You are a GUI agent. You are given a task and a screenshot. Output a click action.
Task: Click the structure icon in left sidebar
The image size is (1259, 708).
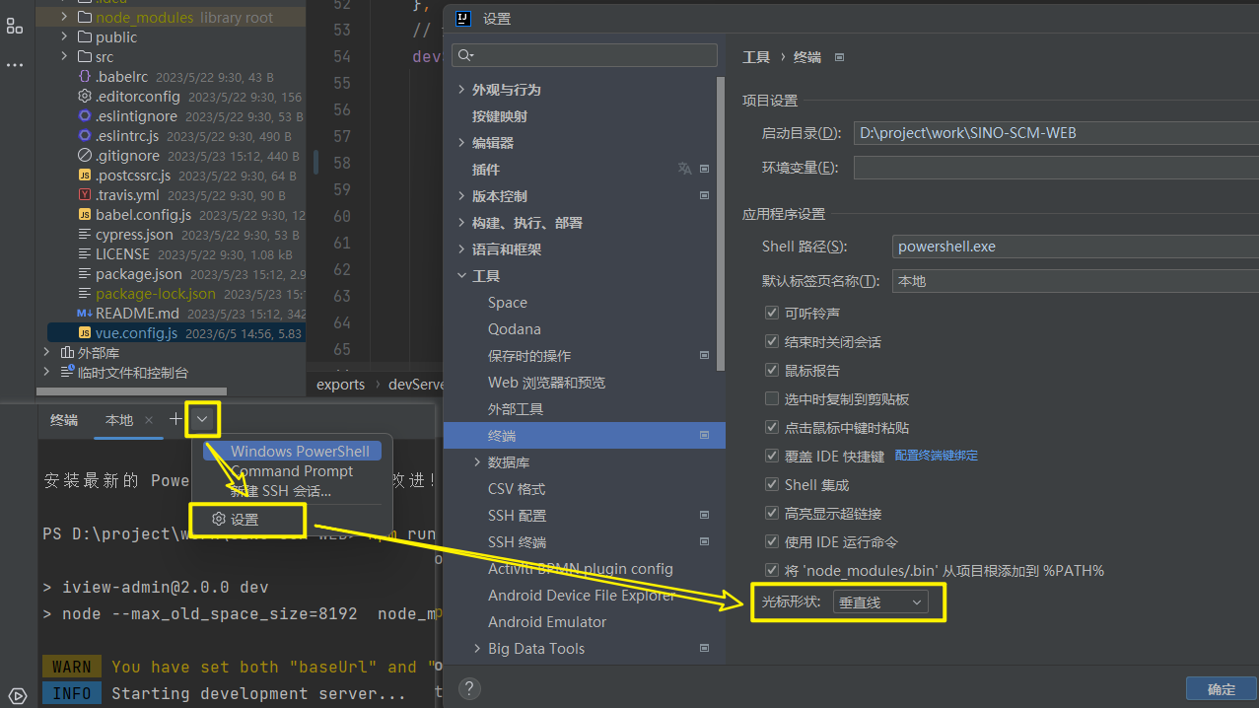pos(15,27)
